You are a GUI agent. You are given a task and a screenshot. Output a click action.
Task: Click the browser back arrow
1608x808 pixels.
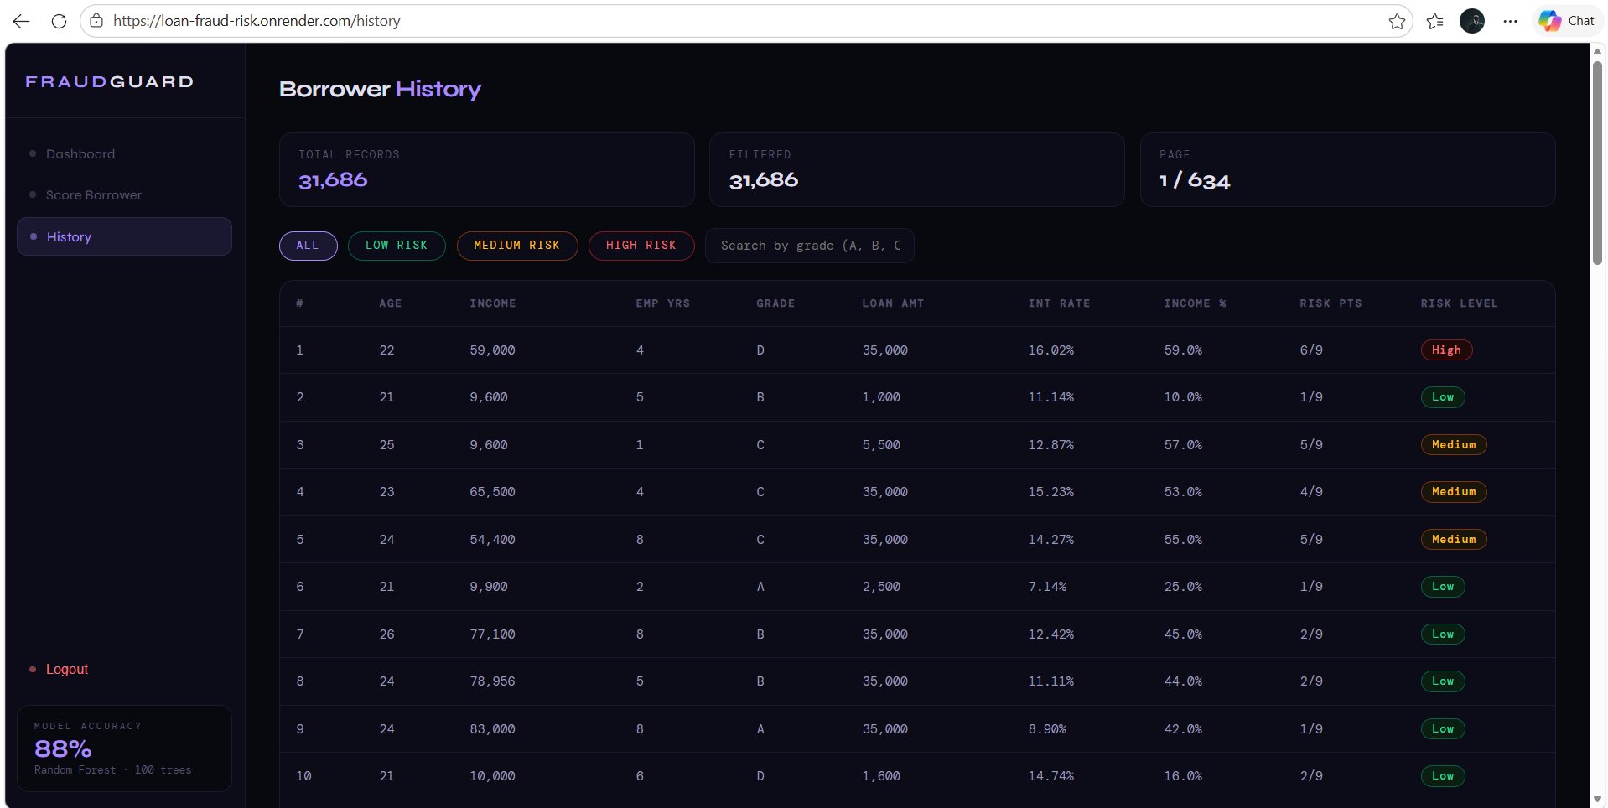tap(22, 21)
